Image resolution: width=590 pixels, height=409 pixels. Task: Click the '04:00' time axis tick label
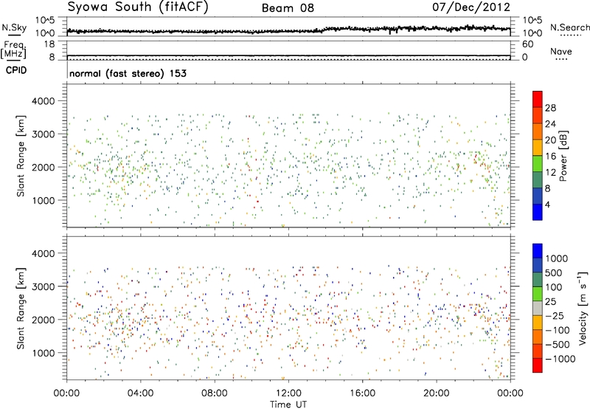[140, 393]
